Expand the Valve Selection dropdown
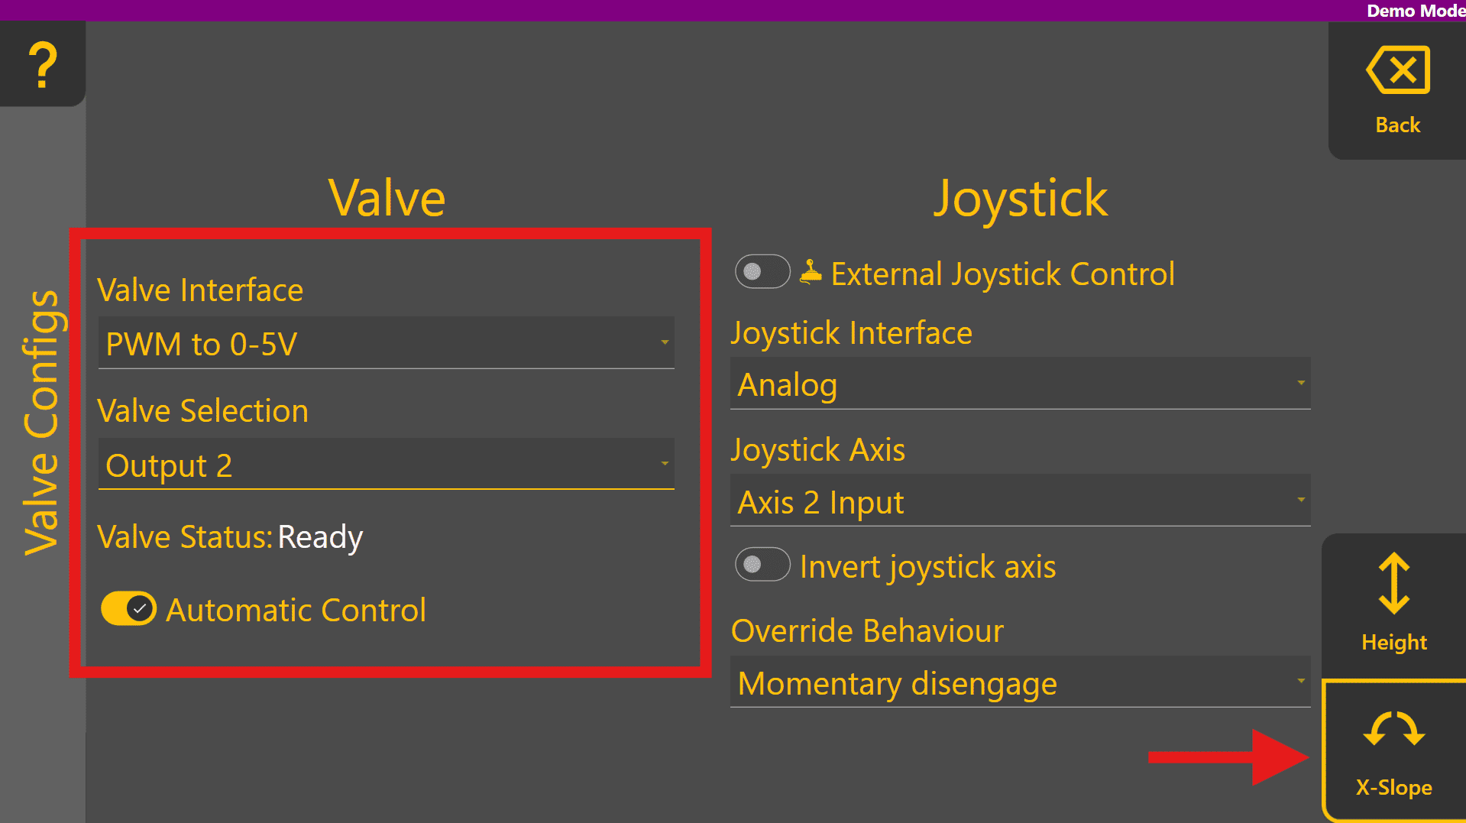The height and width of the screenshot is (823, 1466). pos(386,465)
